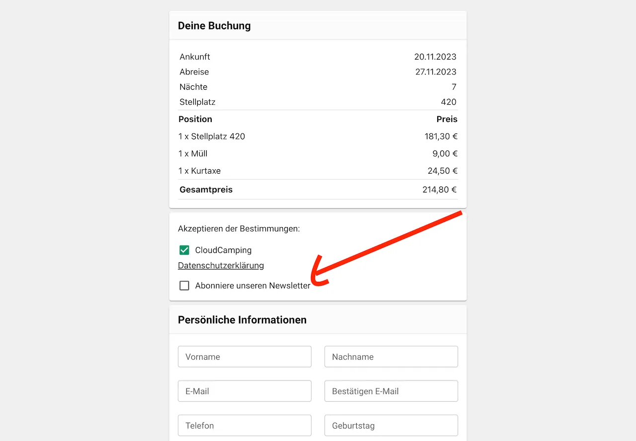The width and height of the screenshot is (636, 441).
Task: Click the Abreise date 27.11.2023
Action: pos(436,71)
